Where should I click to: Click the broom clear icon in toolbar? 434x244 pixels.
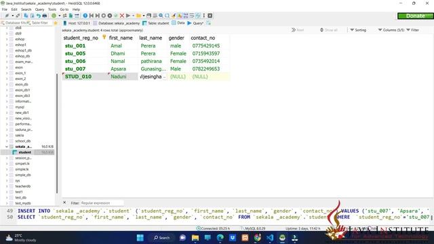[x=174, y=16]
